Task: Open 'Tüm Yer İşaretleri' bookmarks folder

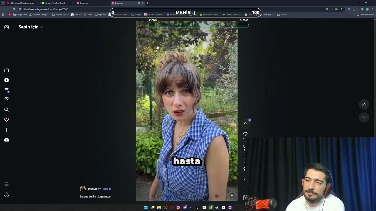Action: 365,14
